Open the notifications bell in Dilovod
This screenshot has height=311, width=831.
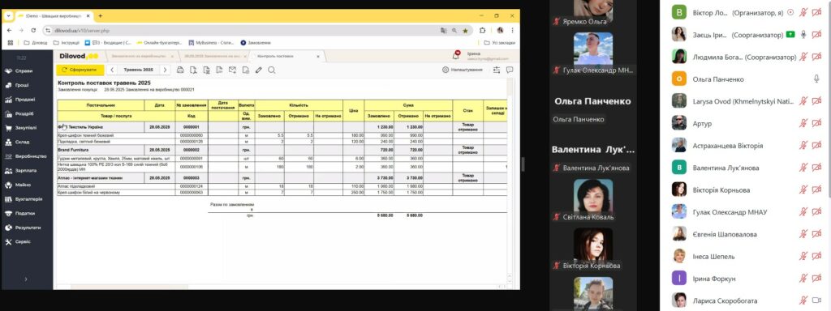(x=456, y=55)
